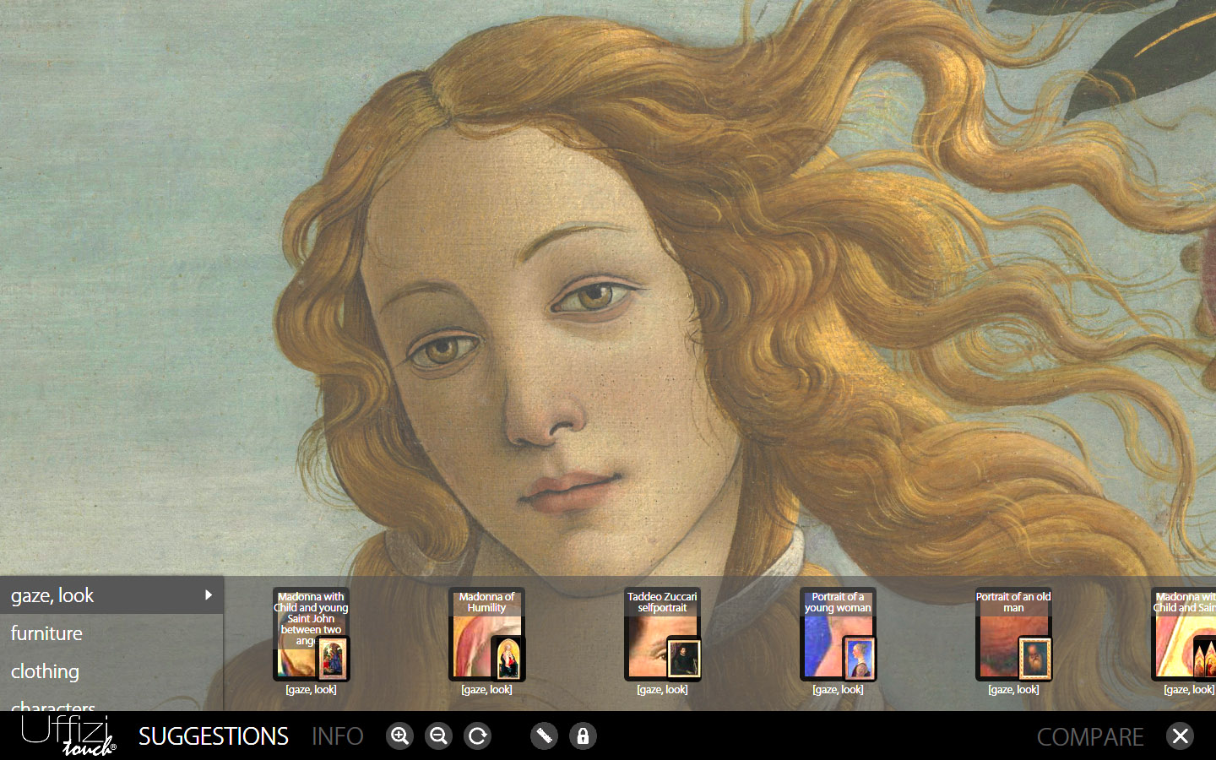1216x760 pixels.
Task: Select the clothing category
Action: [111, 671]
